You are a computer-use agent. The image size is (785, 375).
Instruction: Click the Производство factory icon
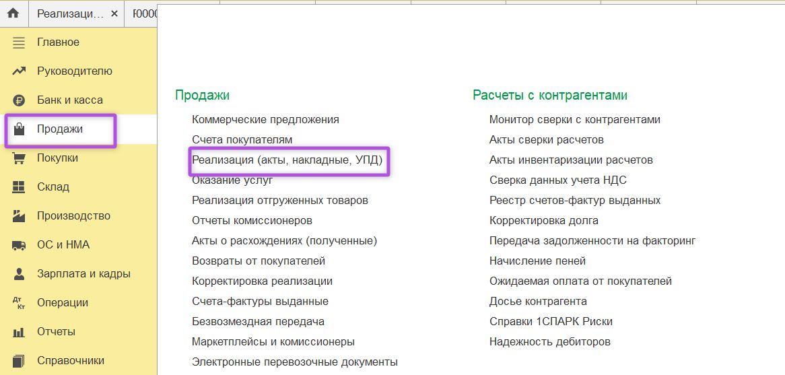click(19, 216)
